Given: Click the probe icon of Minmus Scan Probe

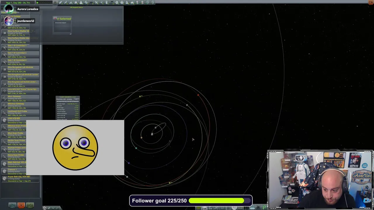Looking at the screenshot, I should (x=4, y=128).
